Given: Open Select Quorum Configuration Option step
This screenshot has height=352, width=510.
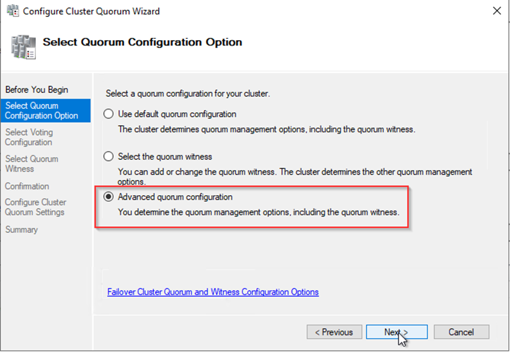Looking at the screenshot, I should click(x=41, y=111).
